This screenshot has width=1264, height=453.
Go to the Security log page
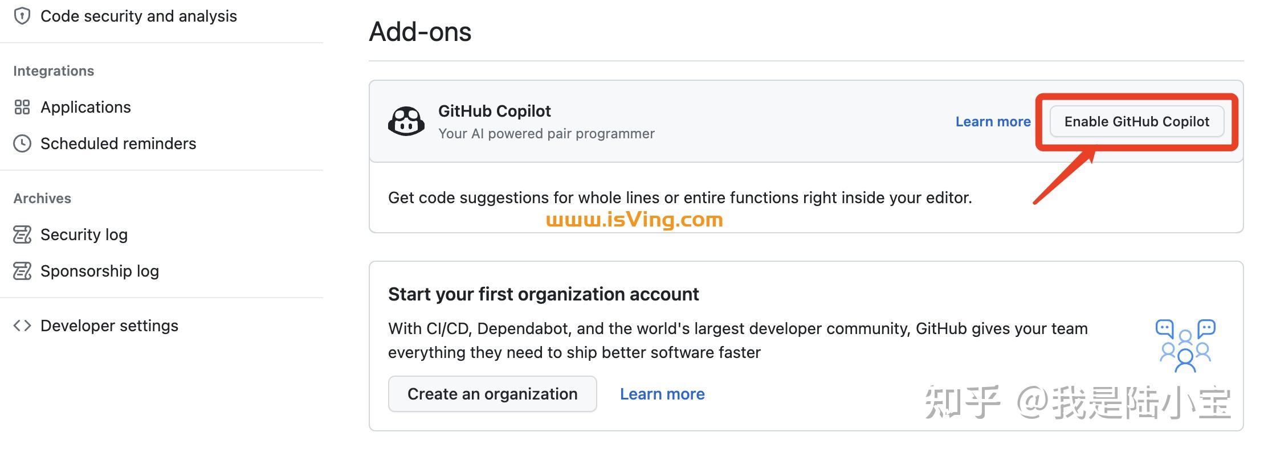(x=83, y=234)
